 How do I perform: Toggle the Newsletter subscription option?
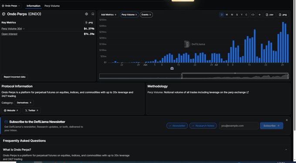tap(177, 126)
